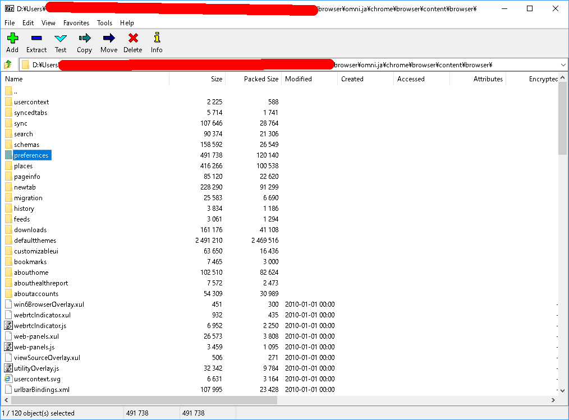This screenshot has height=420, width=569.
Task: Open the Info properties icon
Action: point(157,38)
